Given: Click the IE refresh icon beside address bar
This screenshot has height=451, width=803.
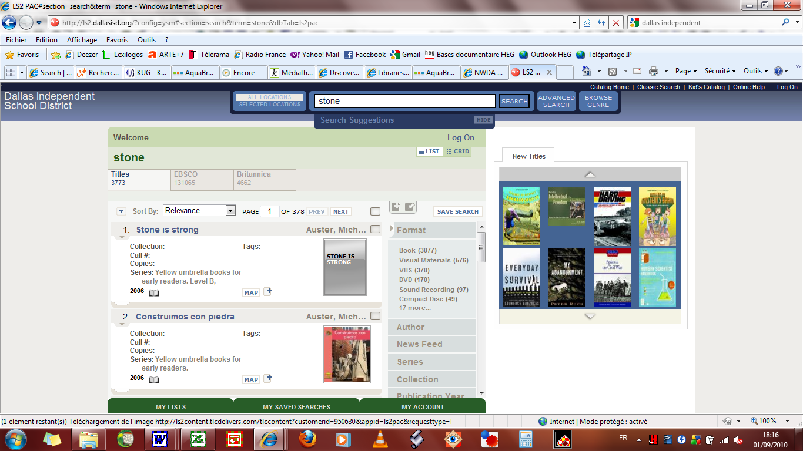Looking at the screenshot, I should (601, 23).
